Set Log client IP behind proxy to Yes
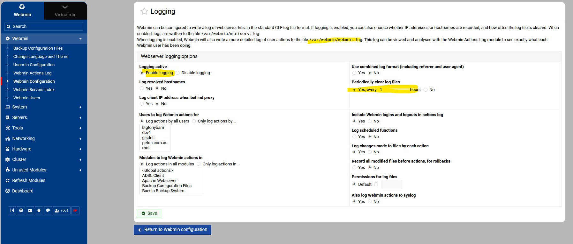 click(x=142, y=104)
